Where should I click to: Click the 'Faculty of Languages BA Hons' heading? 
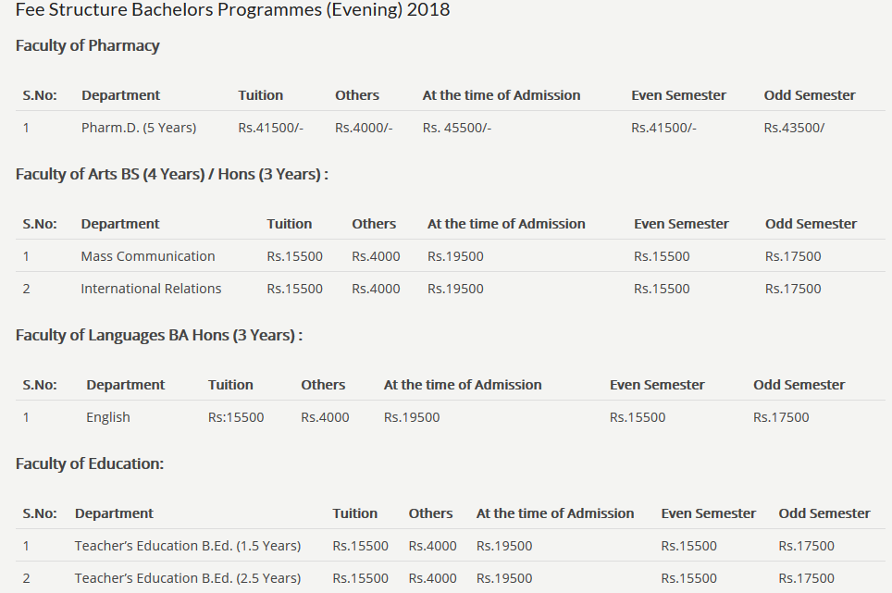click(x=159, y=335)
